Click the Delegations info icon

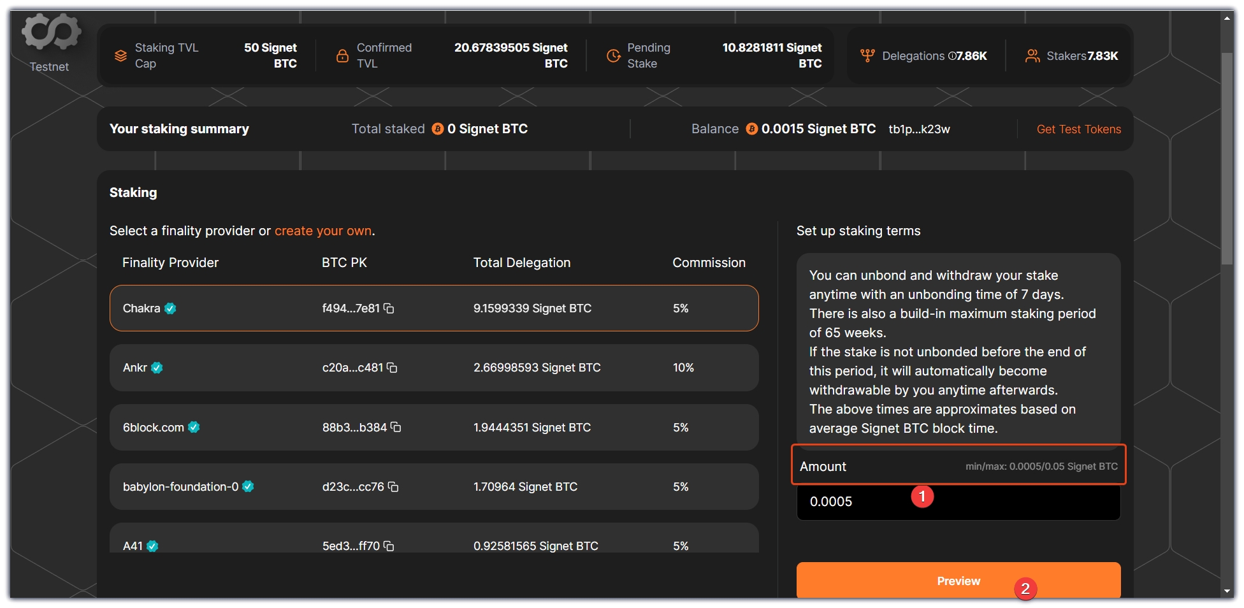pyautogui.click(x=951, y=56)
